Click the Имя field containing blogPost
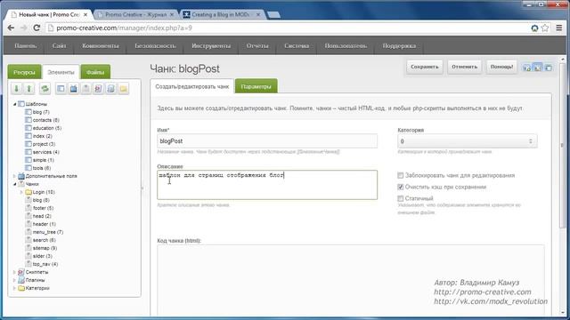 pyautogui.click(x=267, y=141)
